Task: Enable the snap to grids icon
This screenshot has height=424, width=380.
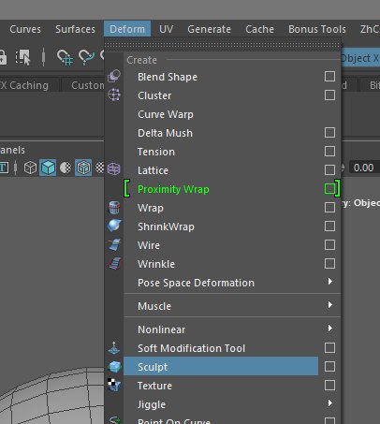Action: coord(65,57)
